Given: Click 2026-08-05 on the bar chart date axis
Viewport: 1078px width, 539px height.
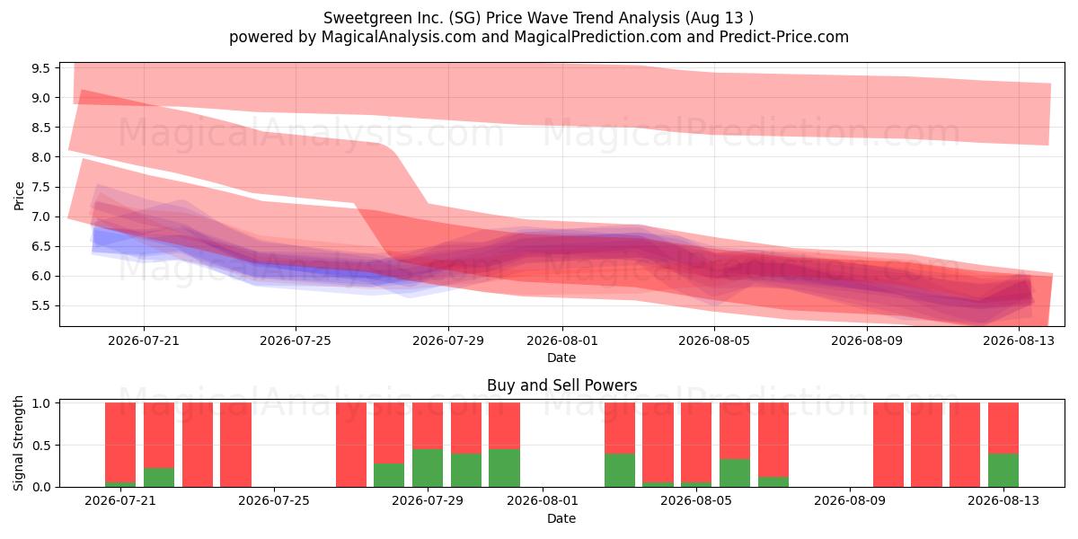Looking at the screenshot, I should pyautogui.click(x=696, y=501).
